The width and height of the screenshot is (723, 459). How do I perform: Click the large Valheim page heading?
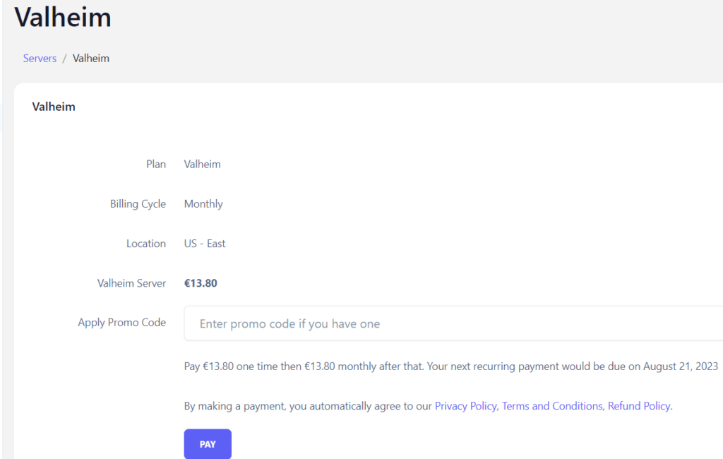click(63, 17)
